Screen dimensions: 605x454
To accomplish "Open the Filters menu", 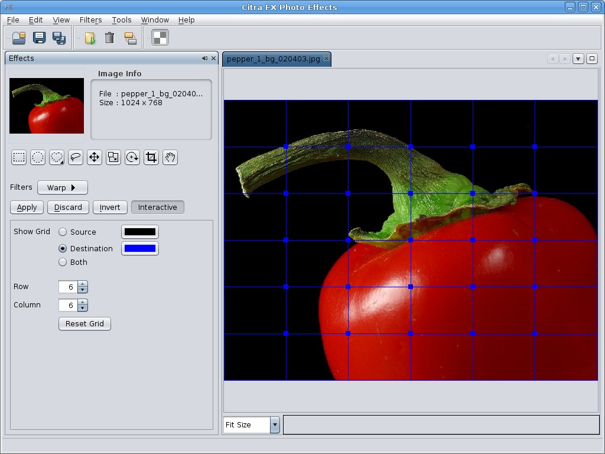I will coord(90,20).
